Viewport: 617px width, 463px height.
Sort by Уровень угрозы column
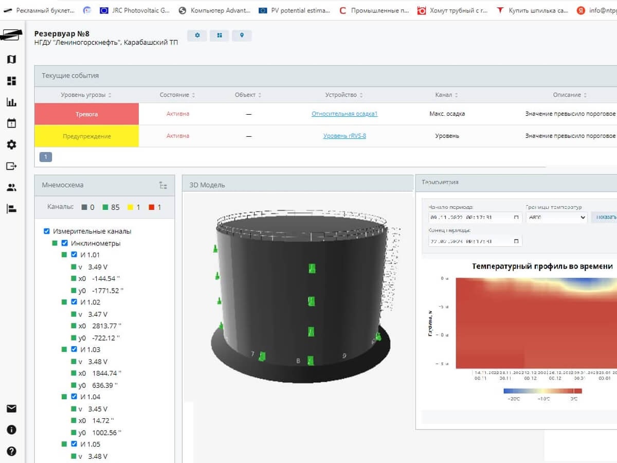coord(86,95)
